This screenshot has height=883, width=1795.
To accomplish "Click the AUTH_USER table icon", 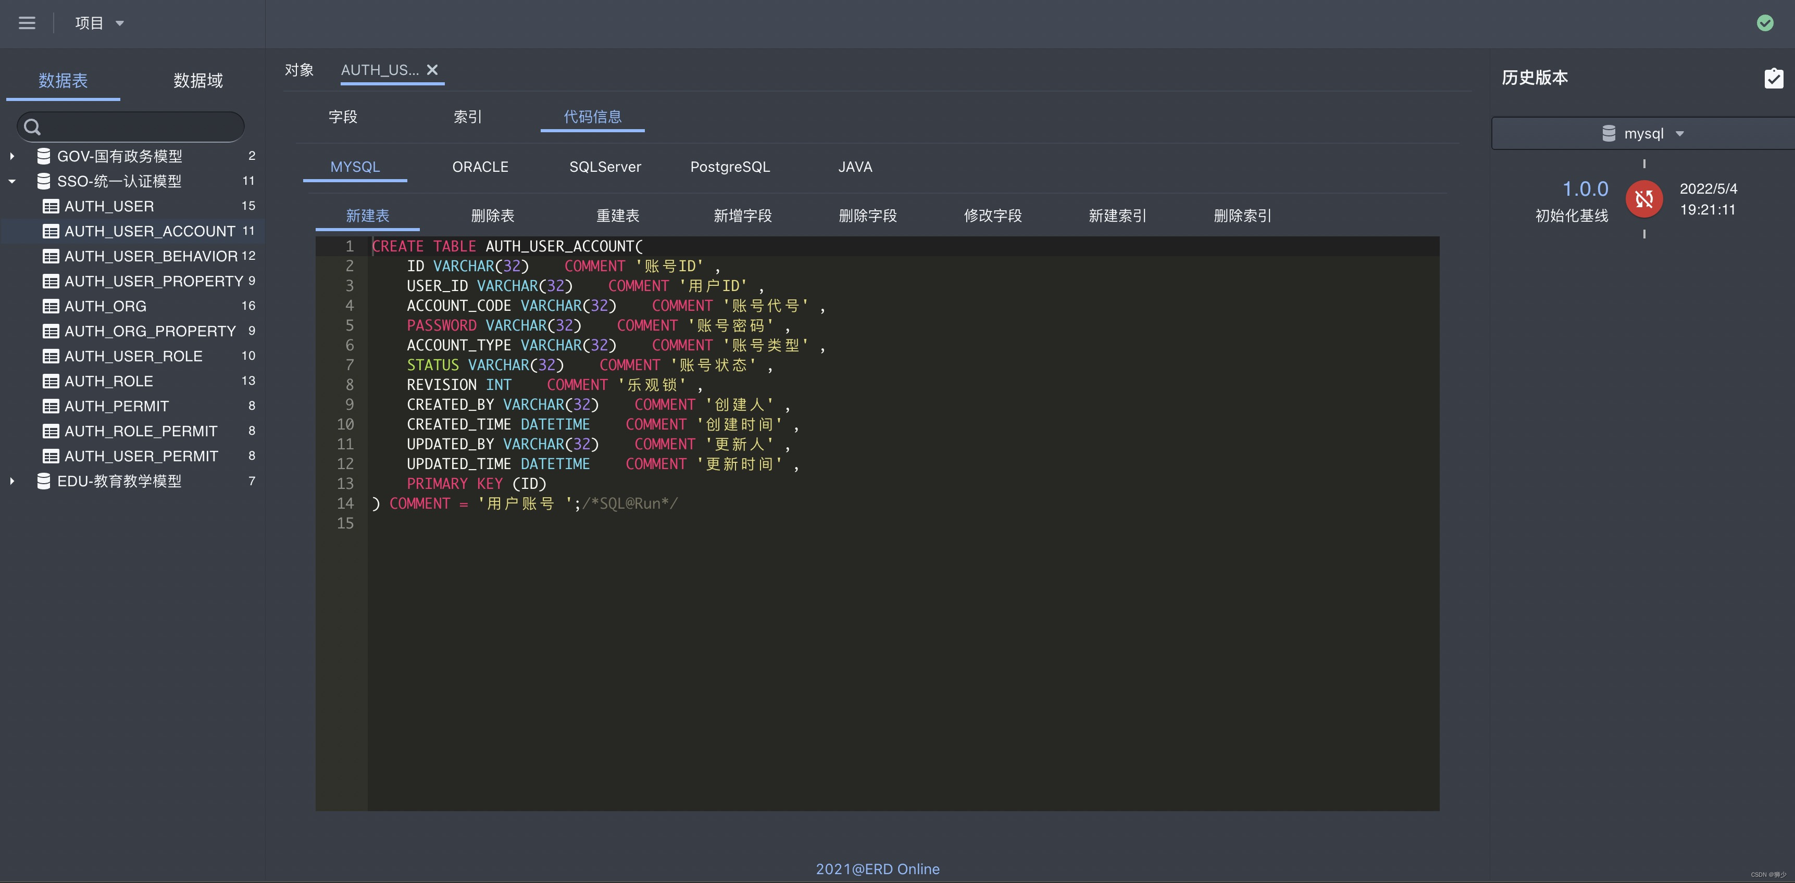I will tap(50, 206).
